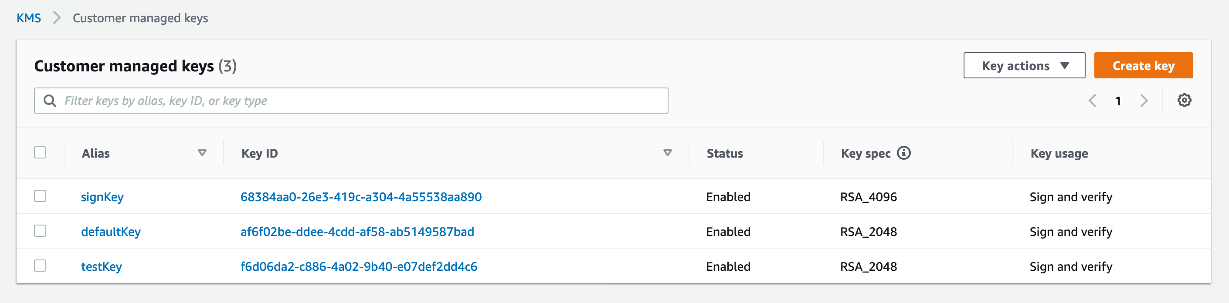Screen dimensions: 1229x303
Task: Check the signKey row checkbox
Action: [40, 196]
